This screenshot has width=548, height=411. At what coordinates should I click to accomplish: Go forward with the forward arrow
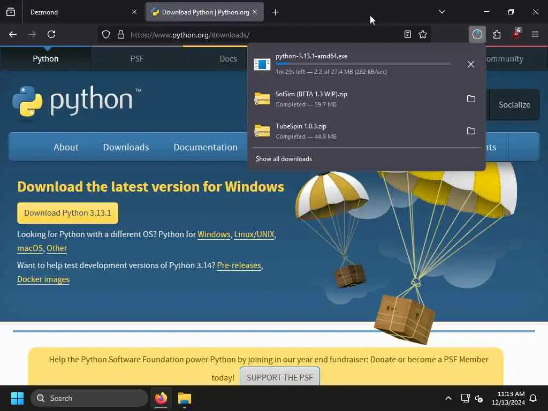[32, 34]
